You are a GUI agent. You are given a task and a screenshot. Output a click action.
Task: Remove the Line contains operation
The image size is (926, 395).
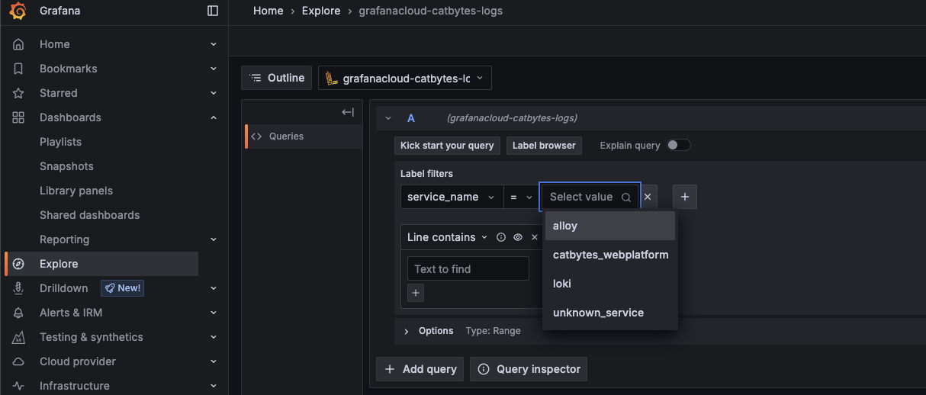pos(535,237)
